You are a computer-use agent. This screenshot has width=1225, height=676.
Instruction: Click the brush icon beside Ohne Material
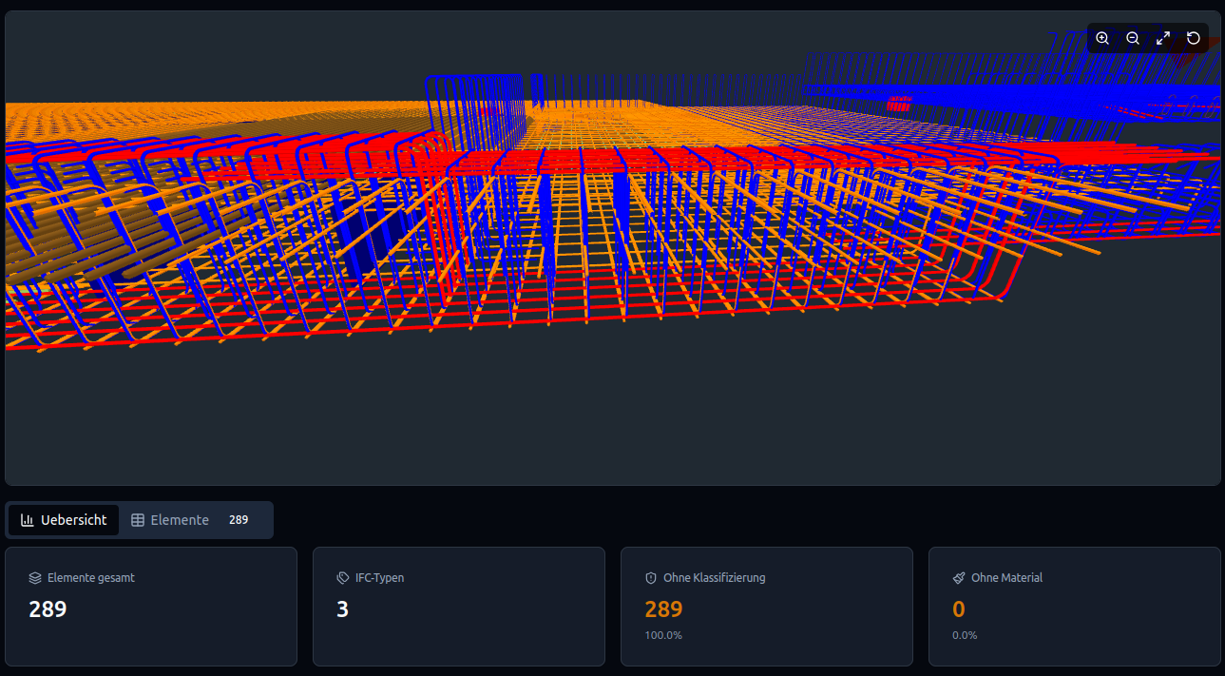pyautogui.click(x=959, y=577)
